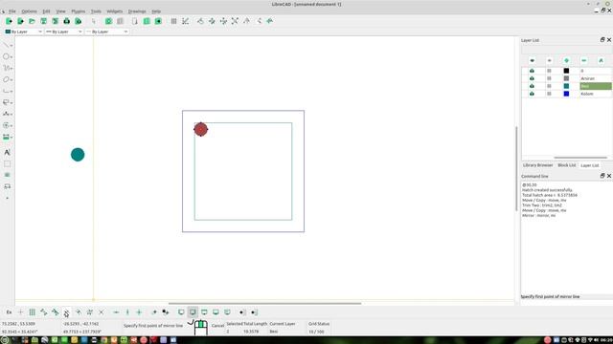Click the red hatched circle in drawing
This screenshot has height=344, width=613.
click(x=200, y=130)
